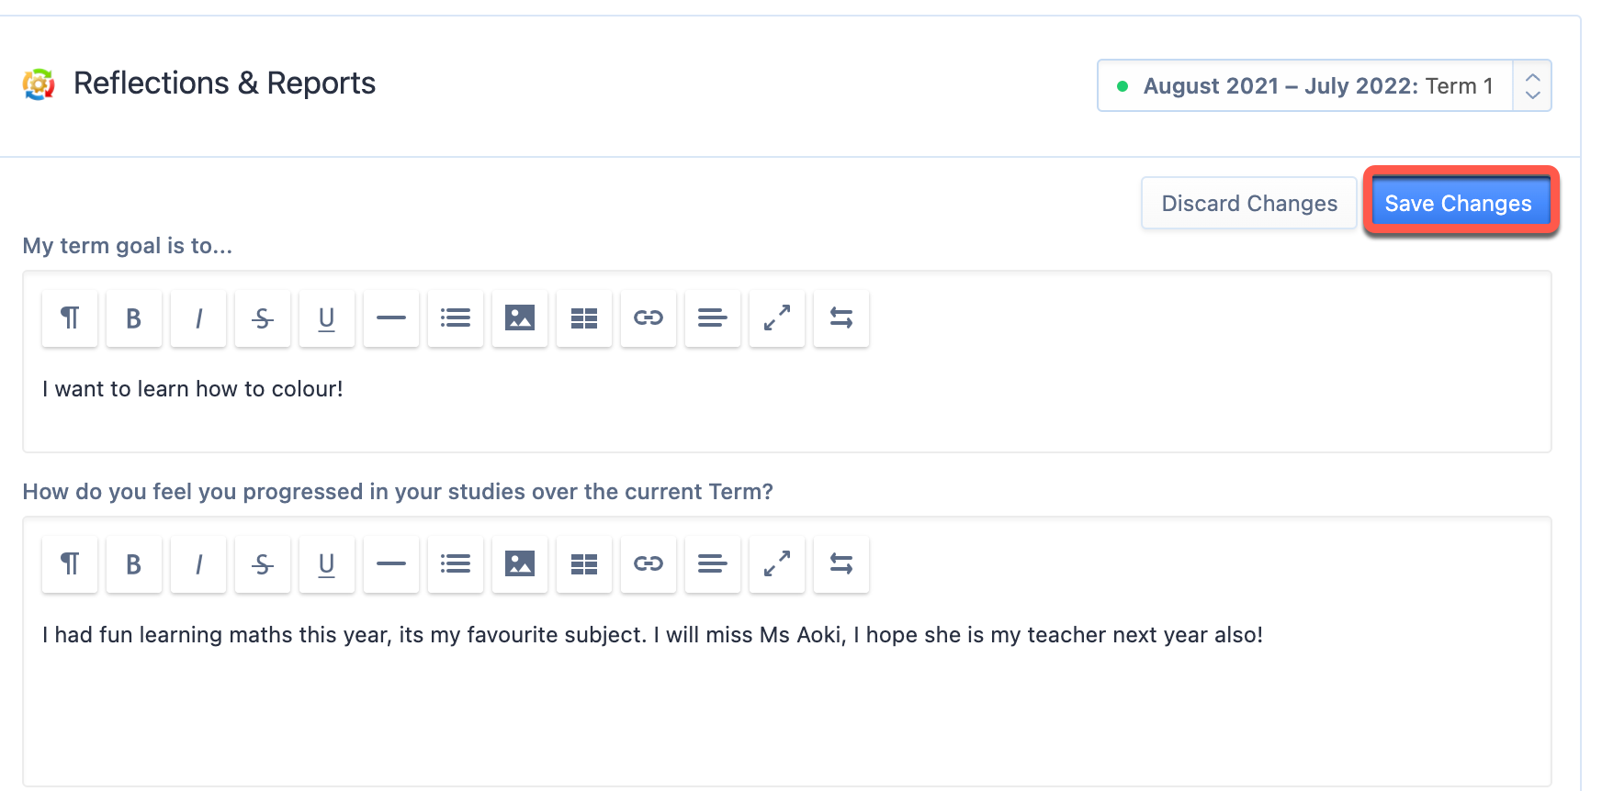The height and width of the screenshot is (791, 1602).
Task: Toggle strikethrough in the term goal editor
Action: tap(263, 318)
